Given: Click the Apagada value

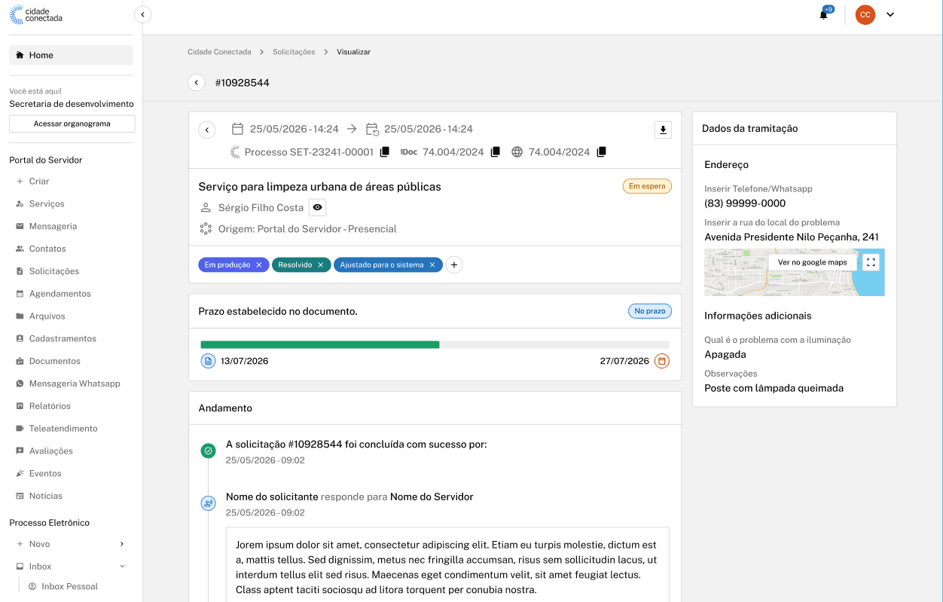Looking at the screenshot, I should (x=725, y=355).
